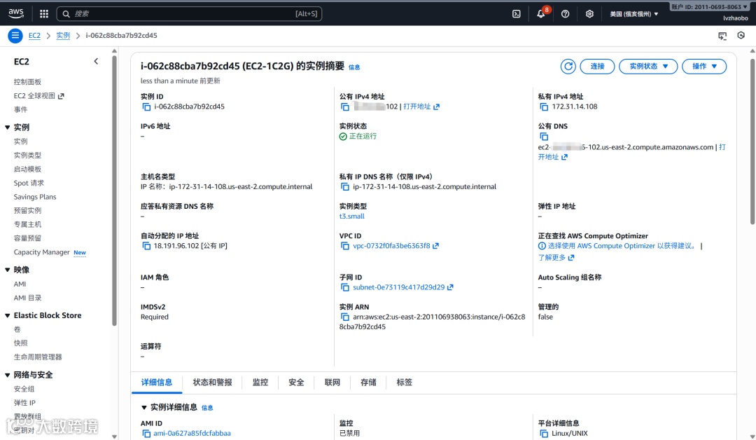Refresh the instance summary
756x440 pixels.
point(568,67)
